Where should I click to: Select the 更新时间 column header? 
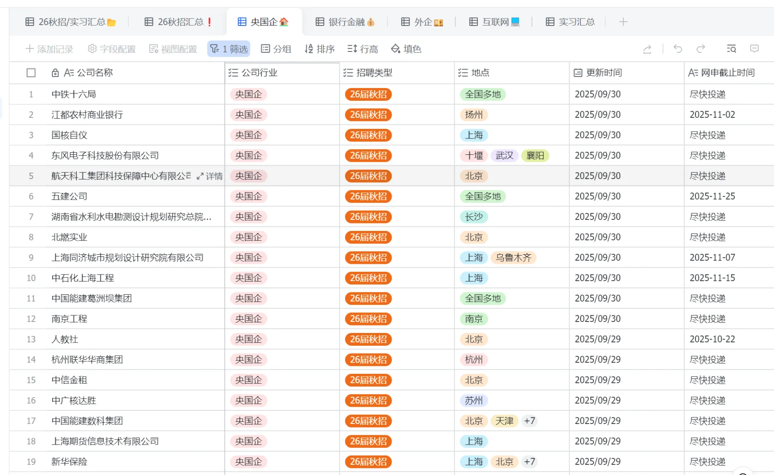(x=627, y=73)
